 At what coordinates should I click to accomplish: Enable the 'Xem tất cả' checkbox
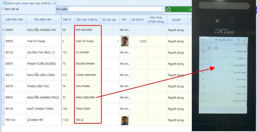click(3, 9)
